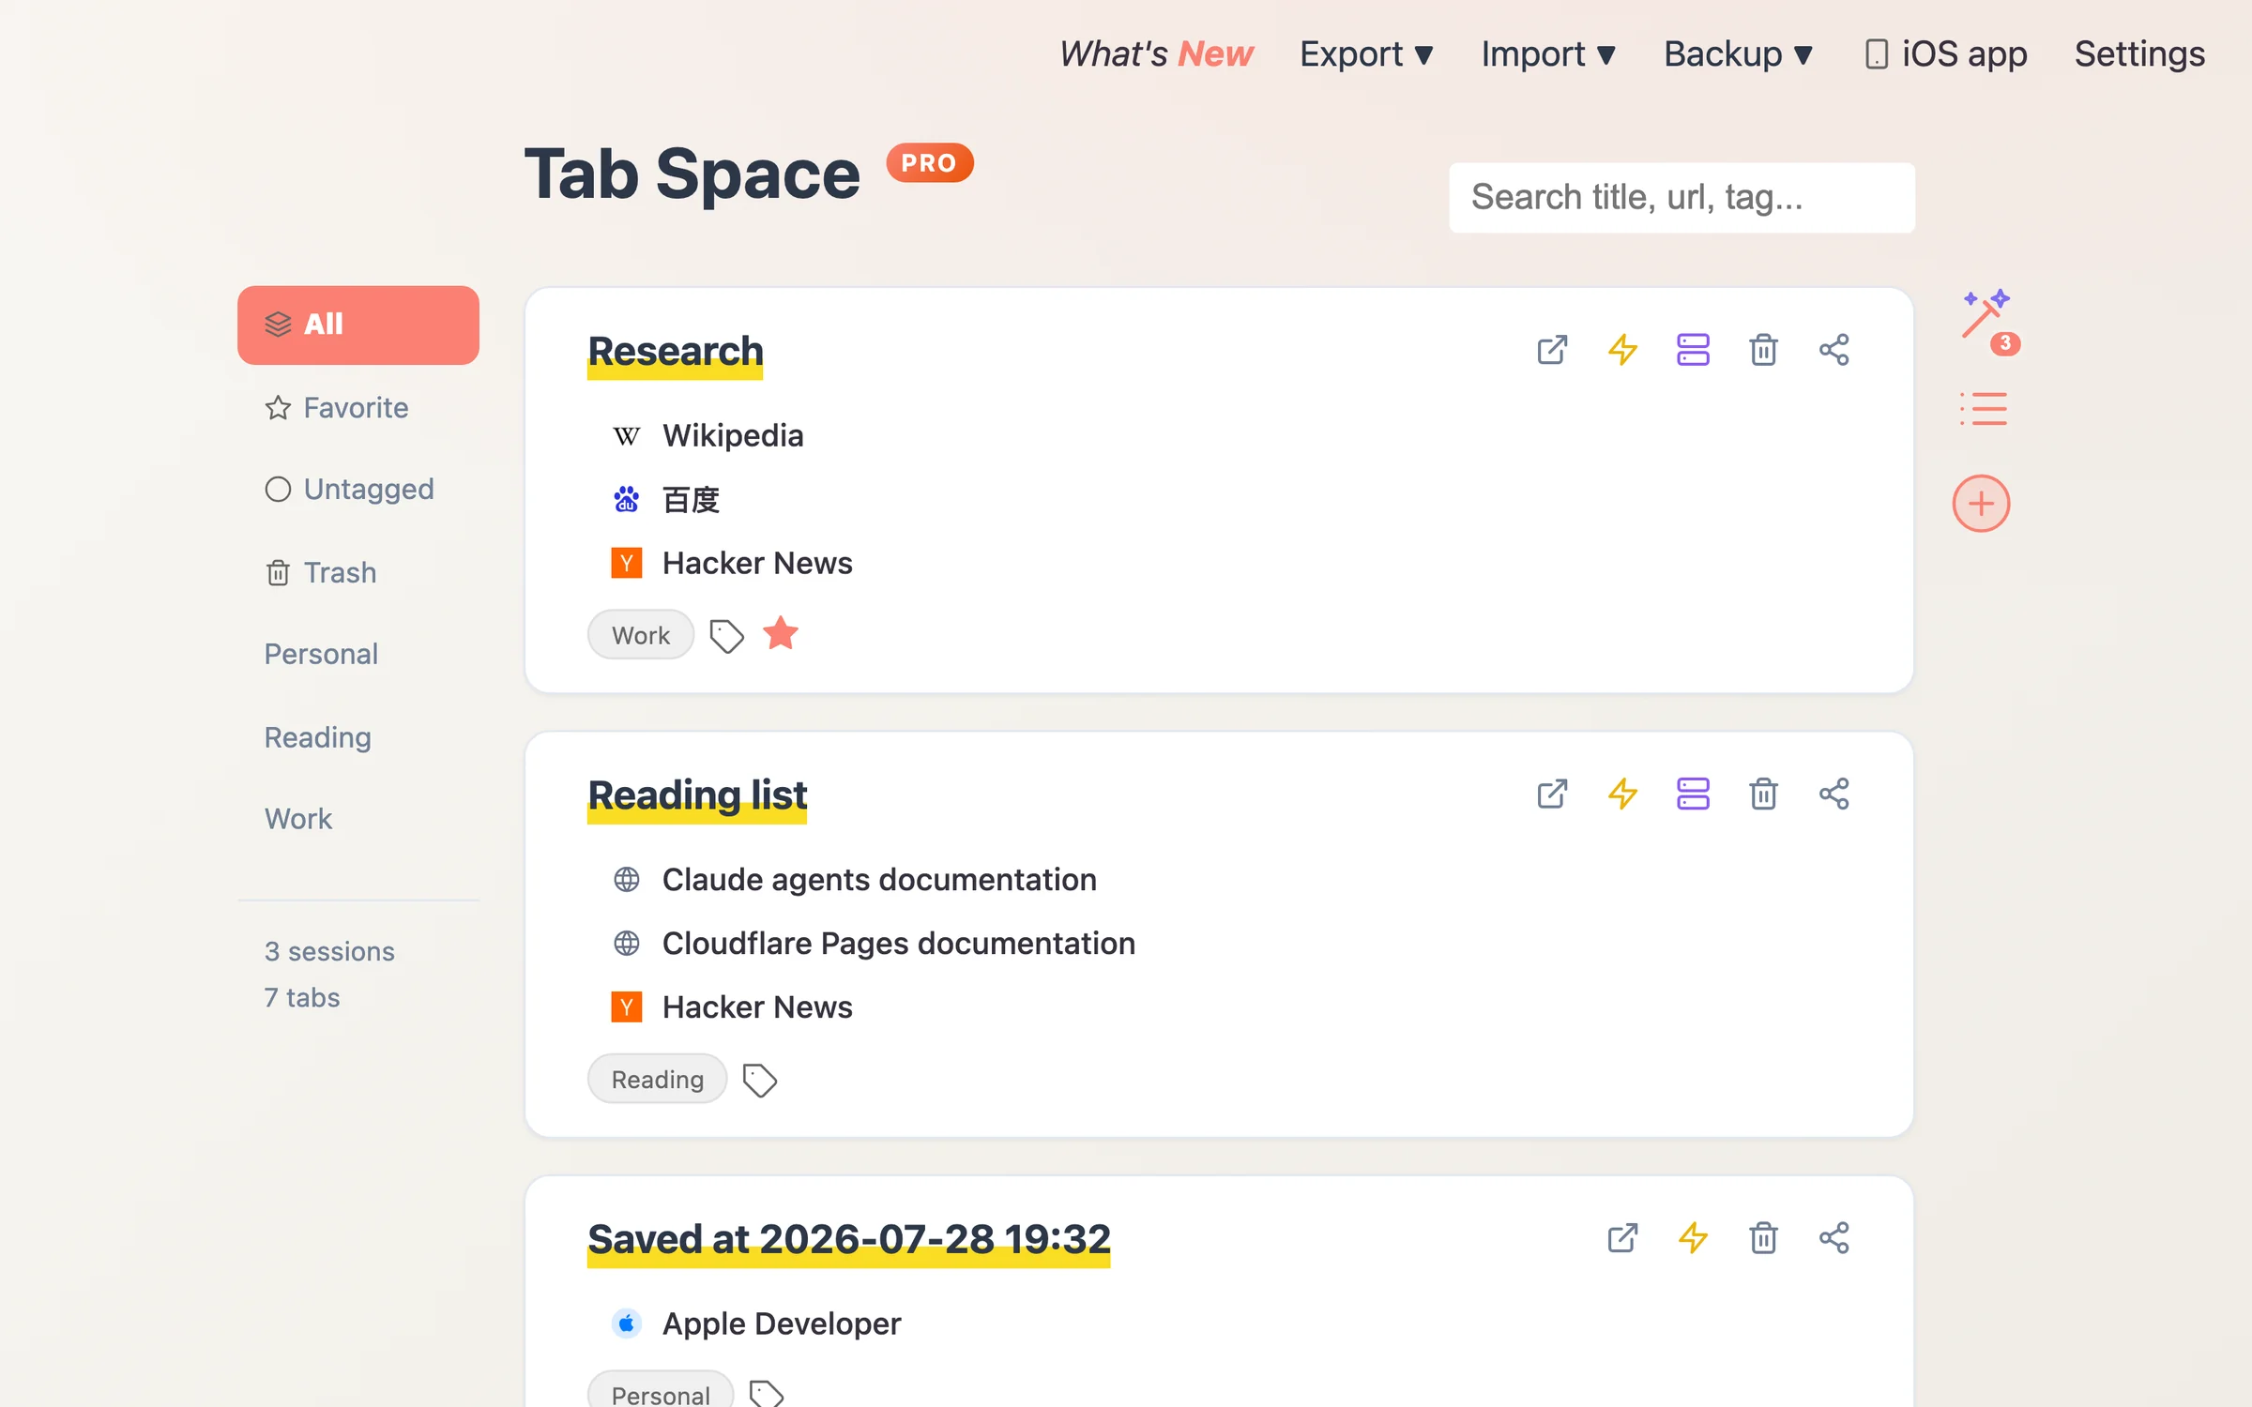The image size is (2252, 1407).
Task: Open the Wikipedia tab link
Action: click(733, 436)
